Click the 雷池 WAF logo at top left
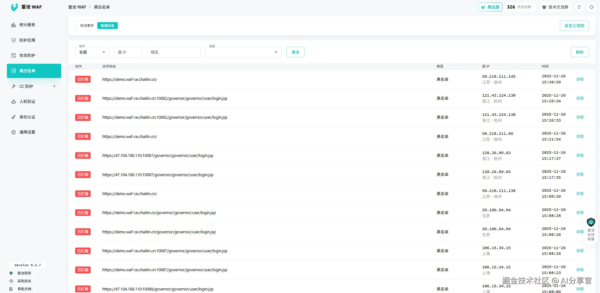The height and width of the screenshot is (293, 600). pos(26,7)
